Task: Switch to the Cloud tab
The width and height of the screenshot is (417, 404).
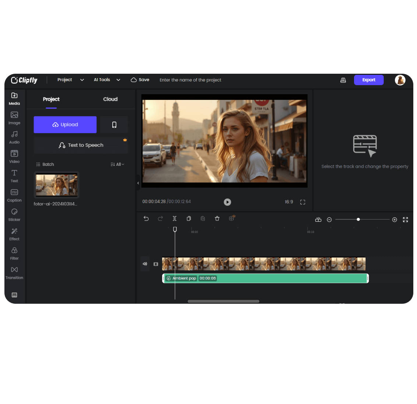Action: pyautogui.click(x=110, y=99)
